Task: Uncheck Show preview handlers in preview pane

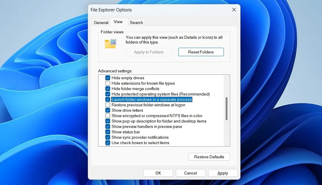Action: click(x=108, y=126)
